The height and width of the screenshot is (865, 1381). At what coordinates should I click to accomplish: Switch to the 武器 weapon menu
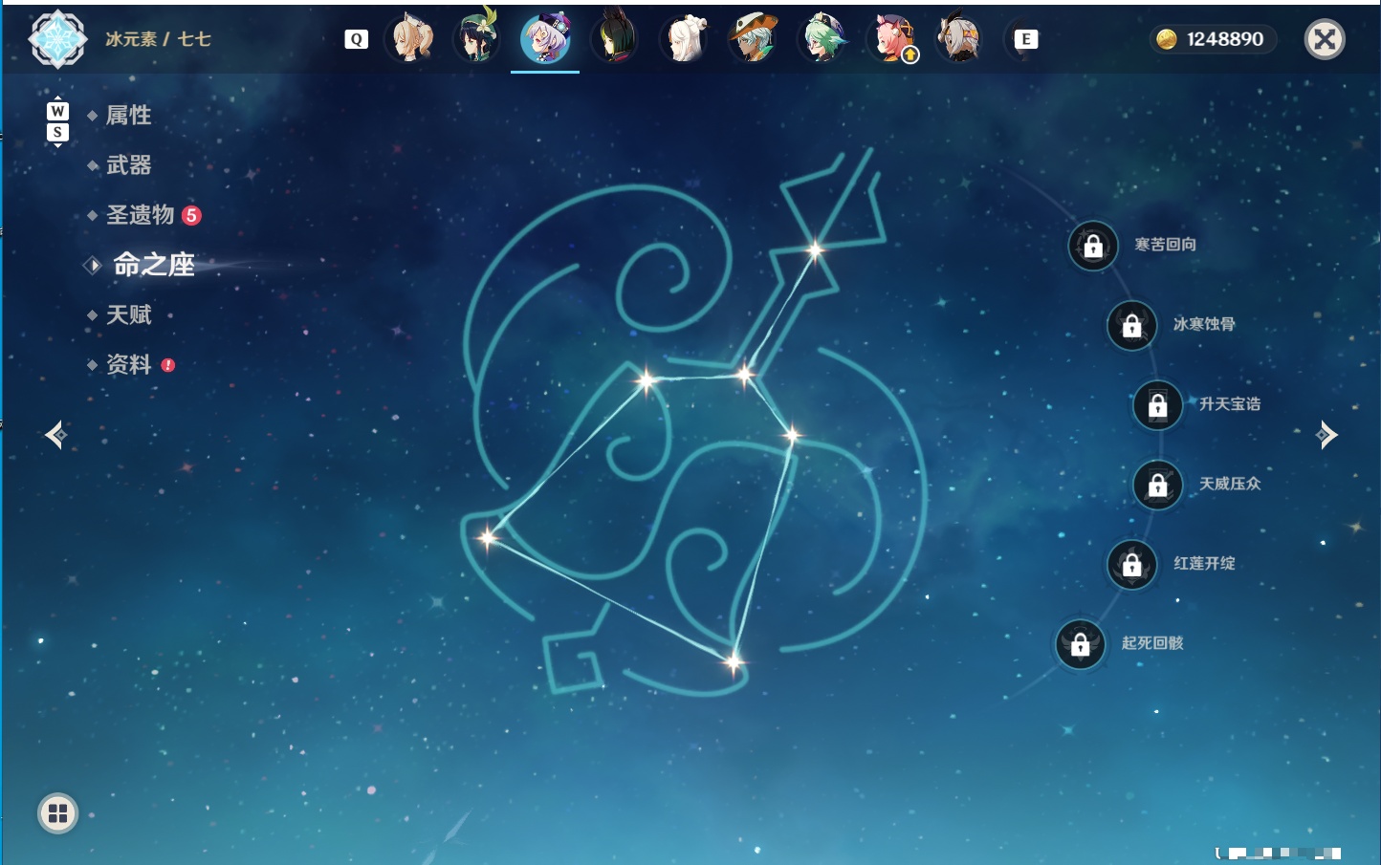[128, 165]
